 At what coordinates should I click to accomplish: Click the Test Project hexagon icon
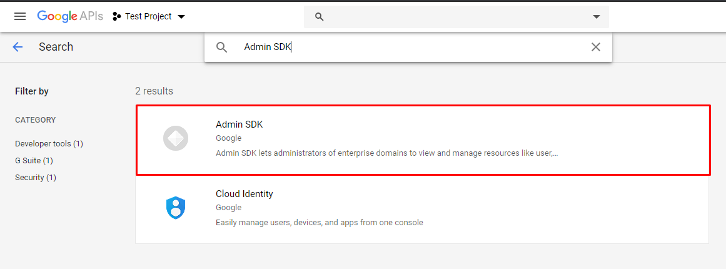(x=117, y=17)
